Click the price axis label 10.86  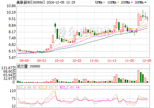click(x=11, y=6)
